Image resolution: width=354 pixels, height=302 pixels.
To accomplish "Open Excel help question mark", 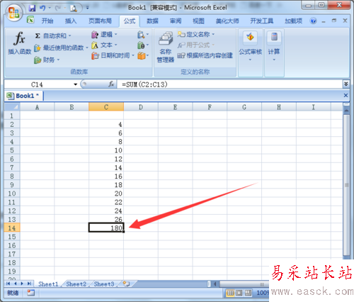I will pos(313,21).
